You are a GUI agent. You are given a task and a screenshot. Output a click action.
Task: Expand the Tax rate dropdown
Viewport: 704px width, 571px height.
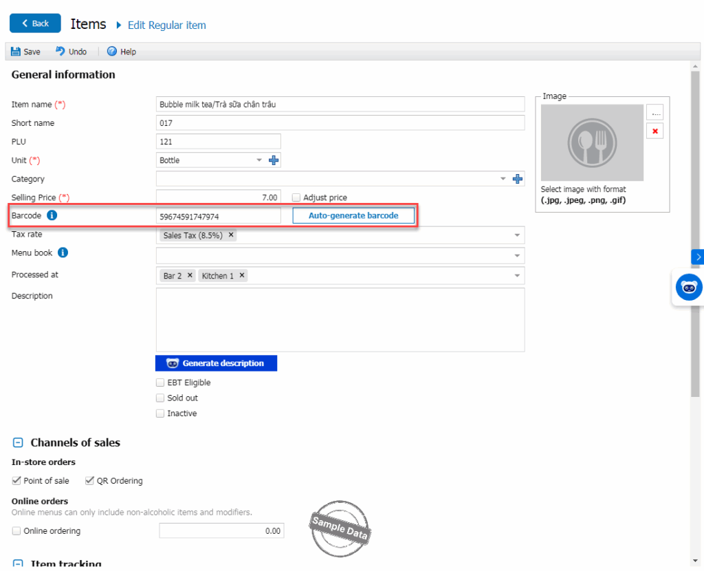(516, 235)
